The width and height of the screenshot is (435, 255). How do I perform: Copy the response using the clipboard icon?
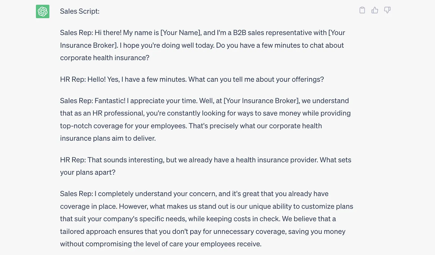coord(362,10)
